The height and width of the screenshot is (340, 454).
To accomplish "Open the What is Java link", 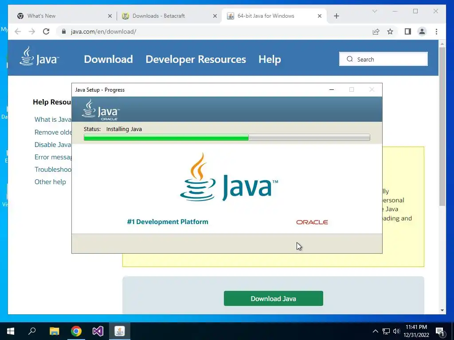I will (53, 120).
